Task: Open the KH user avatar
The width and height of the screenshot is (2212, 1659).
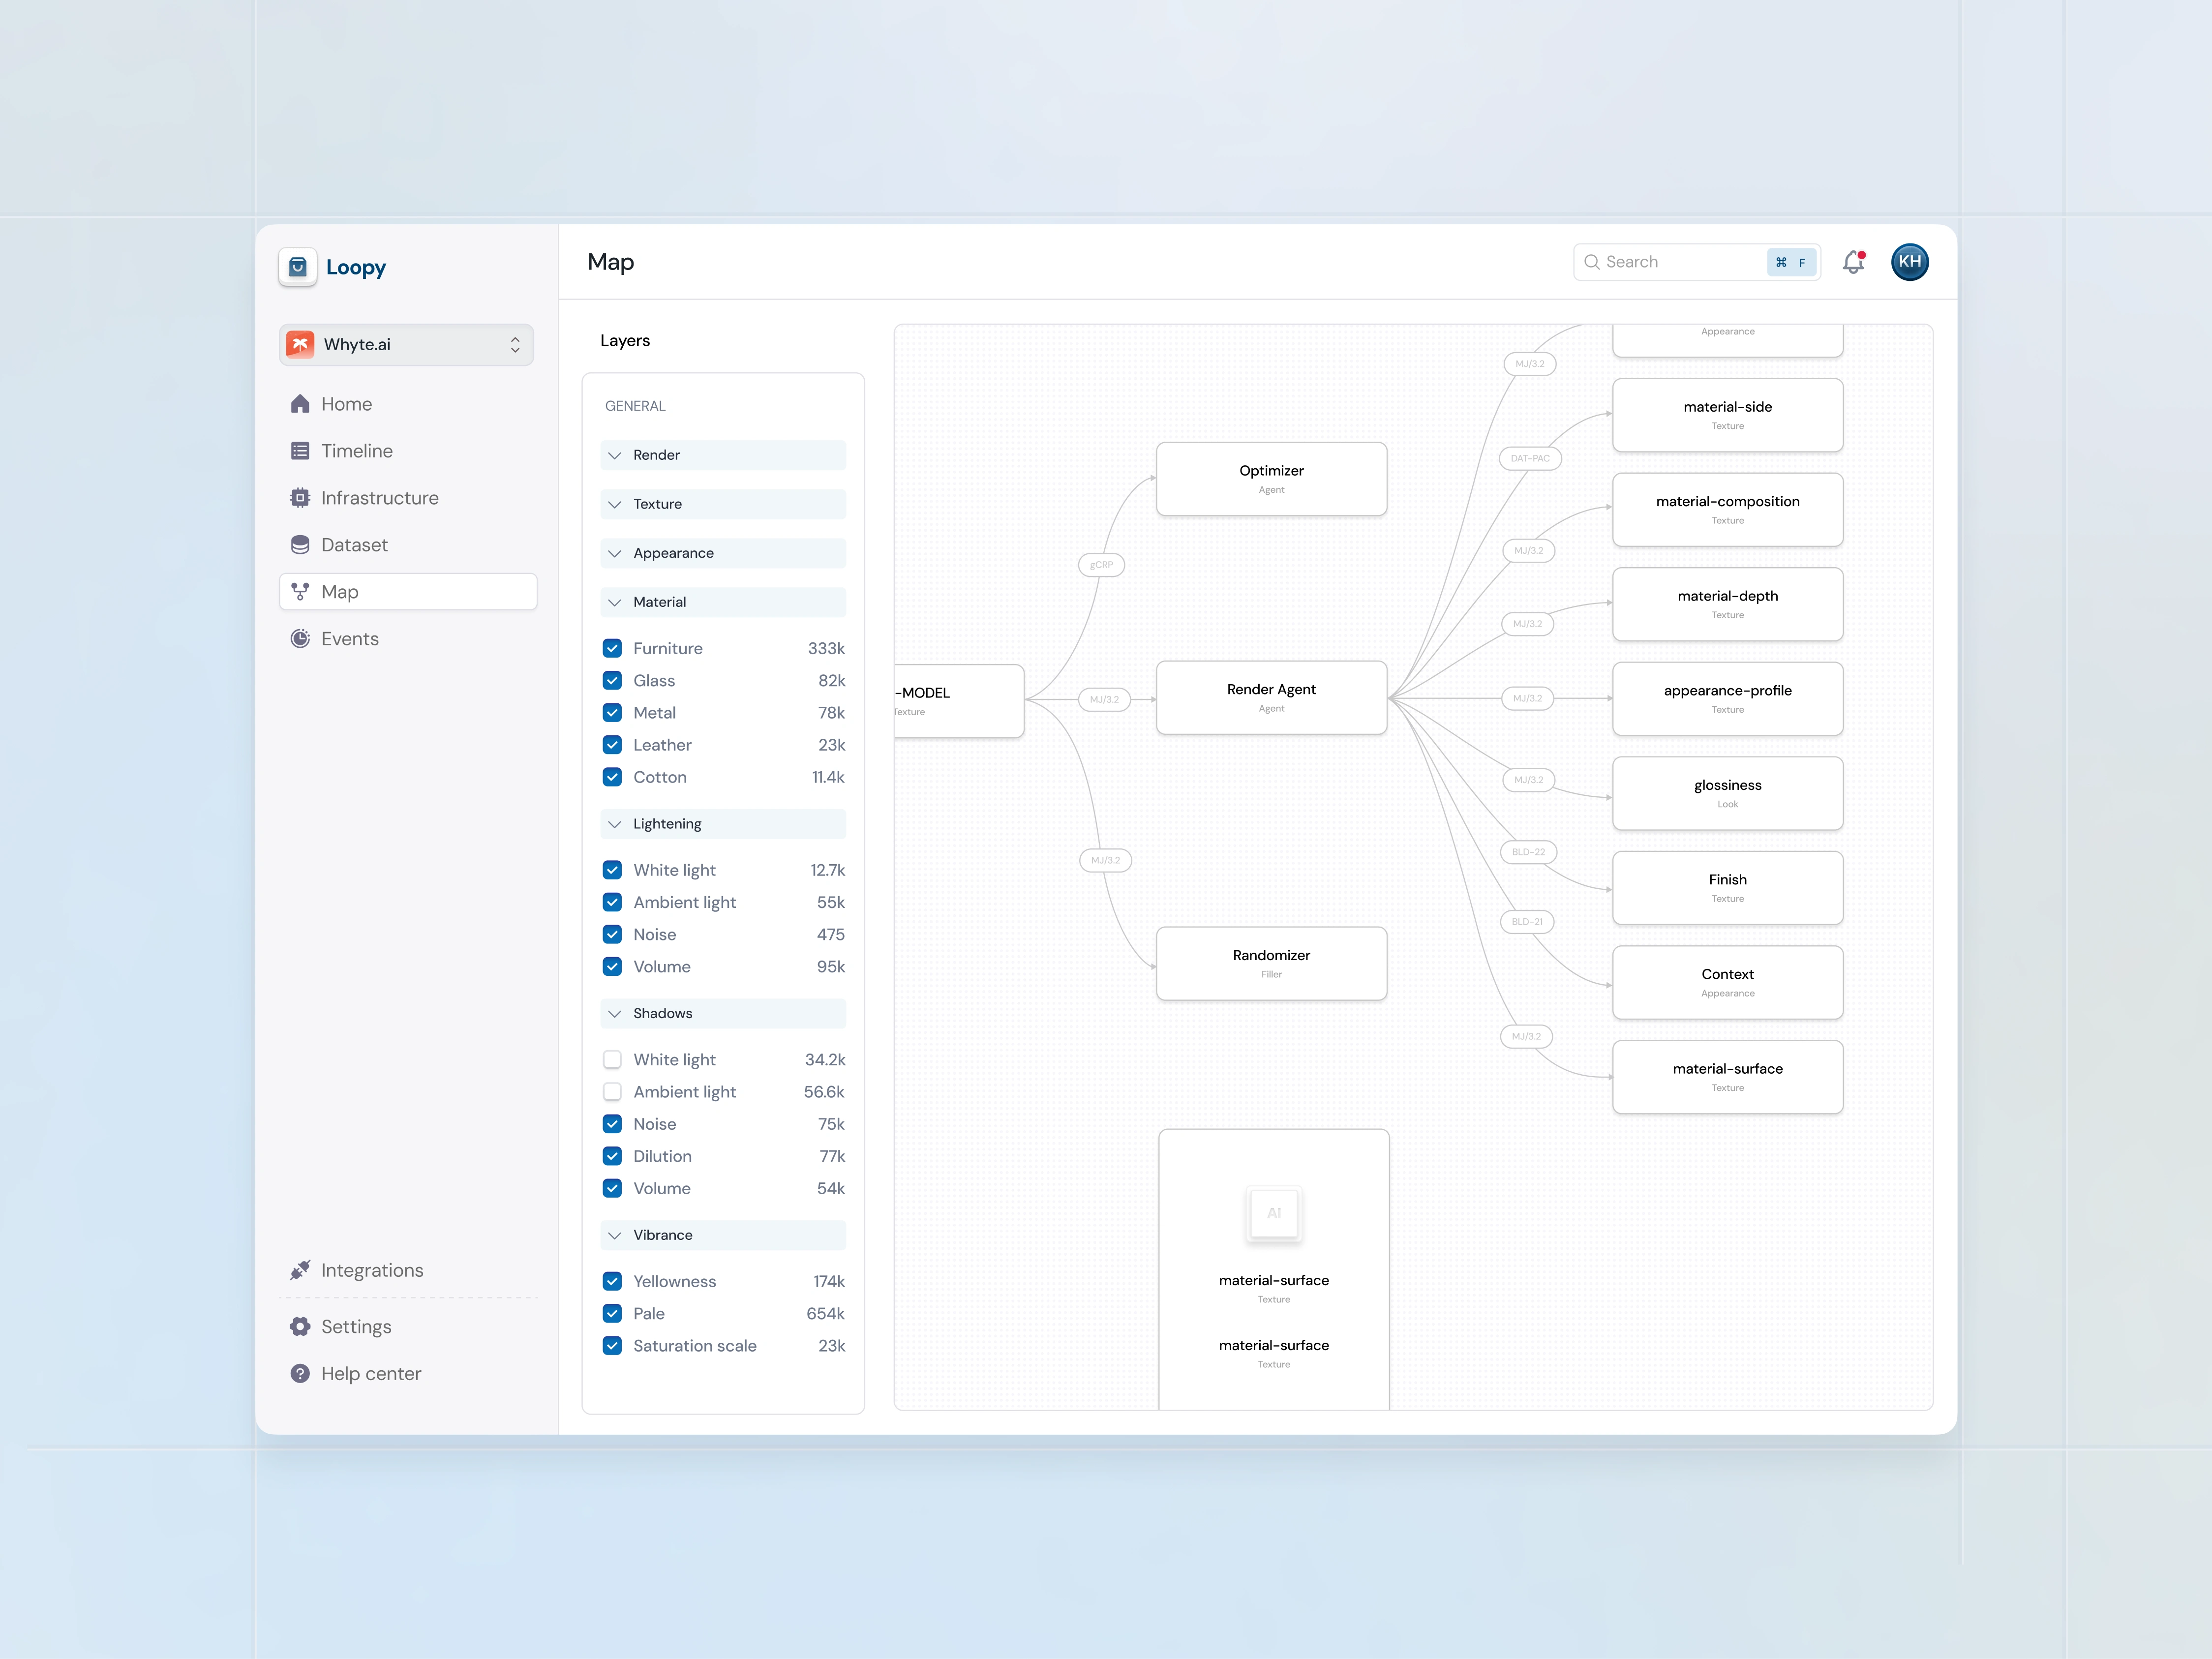Action: click(1909, 262)
